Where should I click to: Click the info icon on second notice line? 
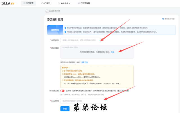pyautogui.click(x=66, y=32)
